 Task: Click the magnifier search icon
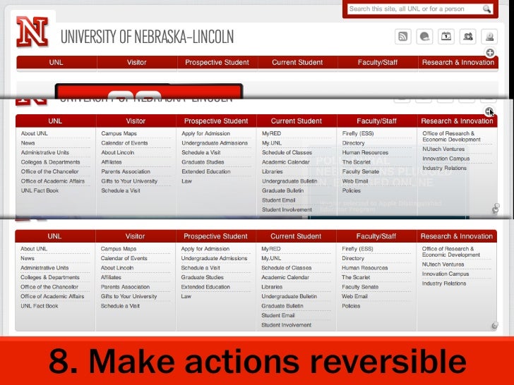(x=486, y=9)
